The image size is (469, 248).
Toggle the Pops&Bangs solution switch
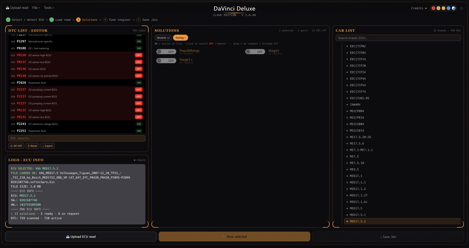pos(166,52)
